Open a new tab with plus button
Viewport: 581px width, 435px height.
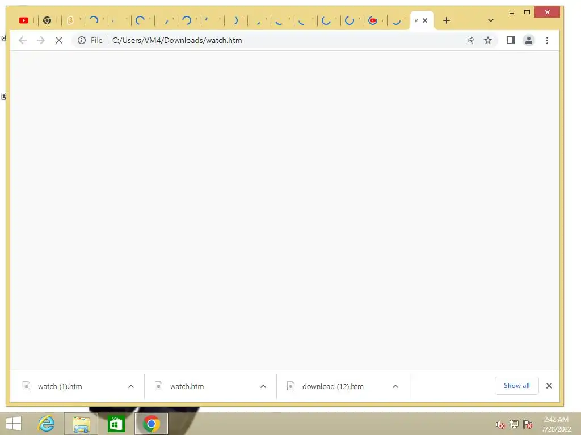tap(447, 20)
